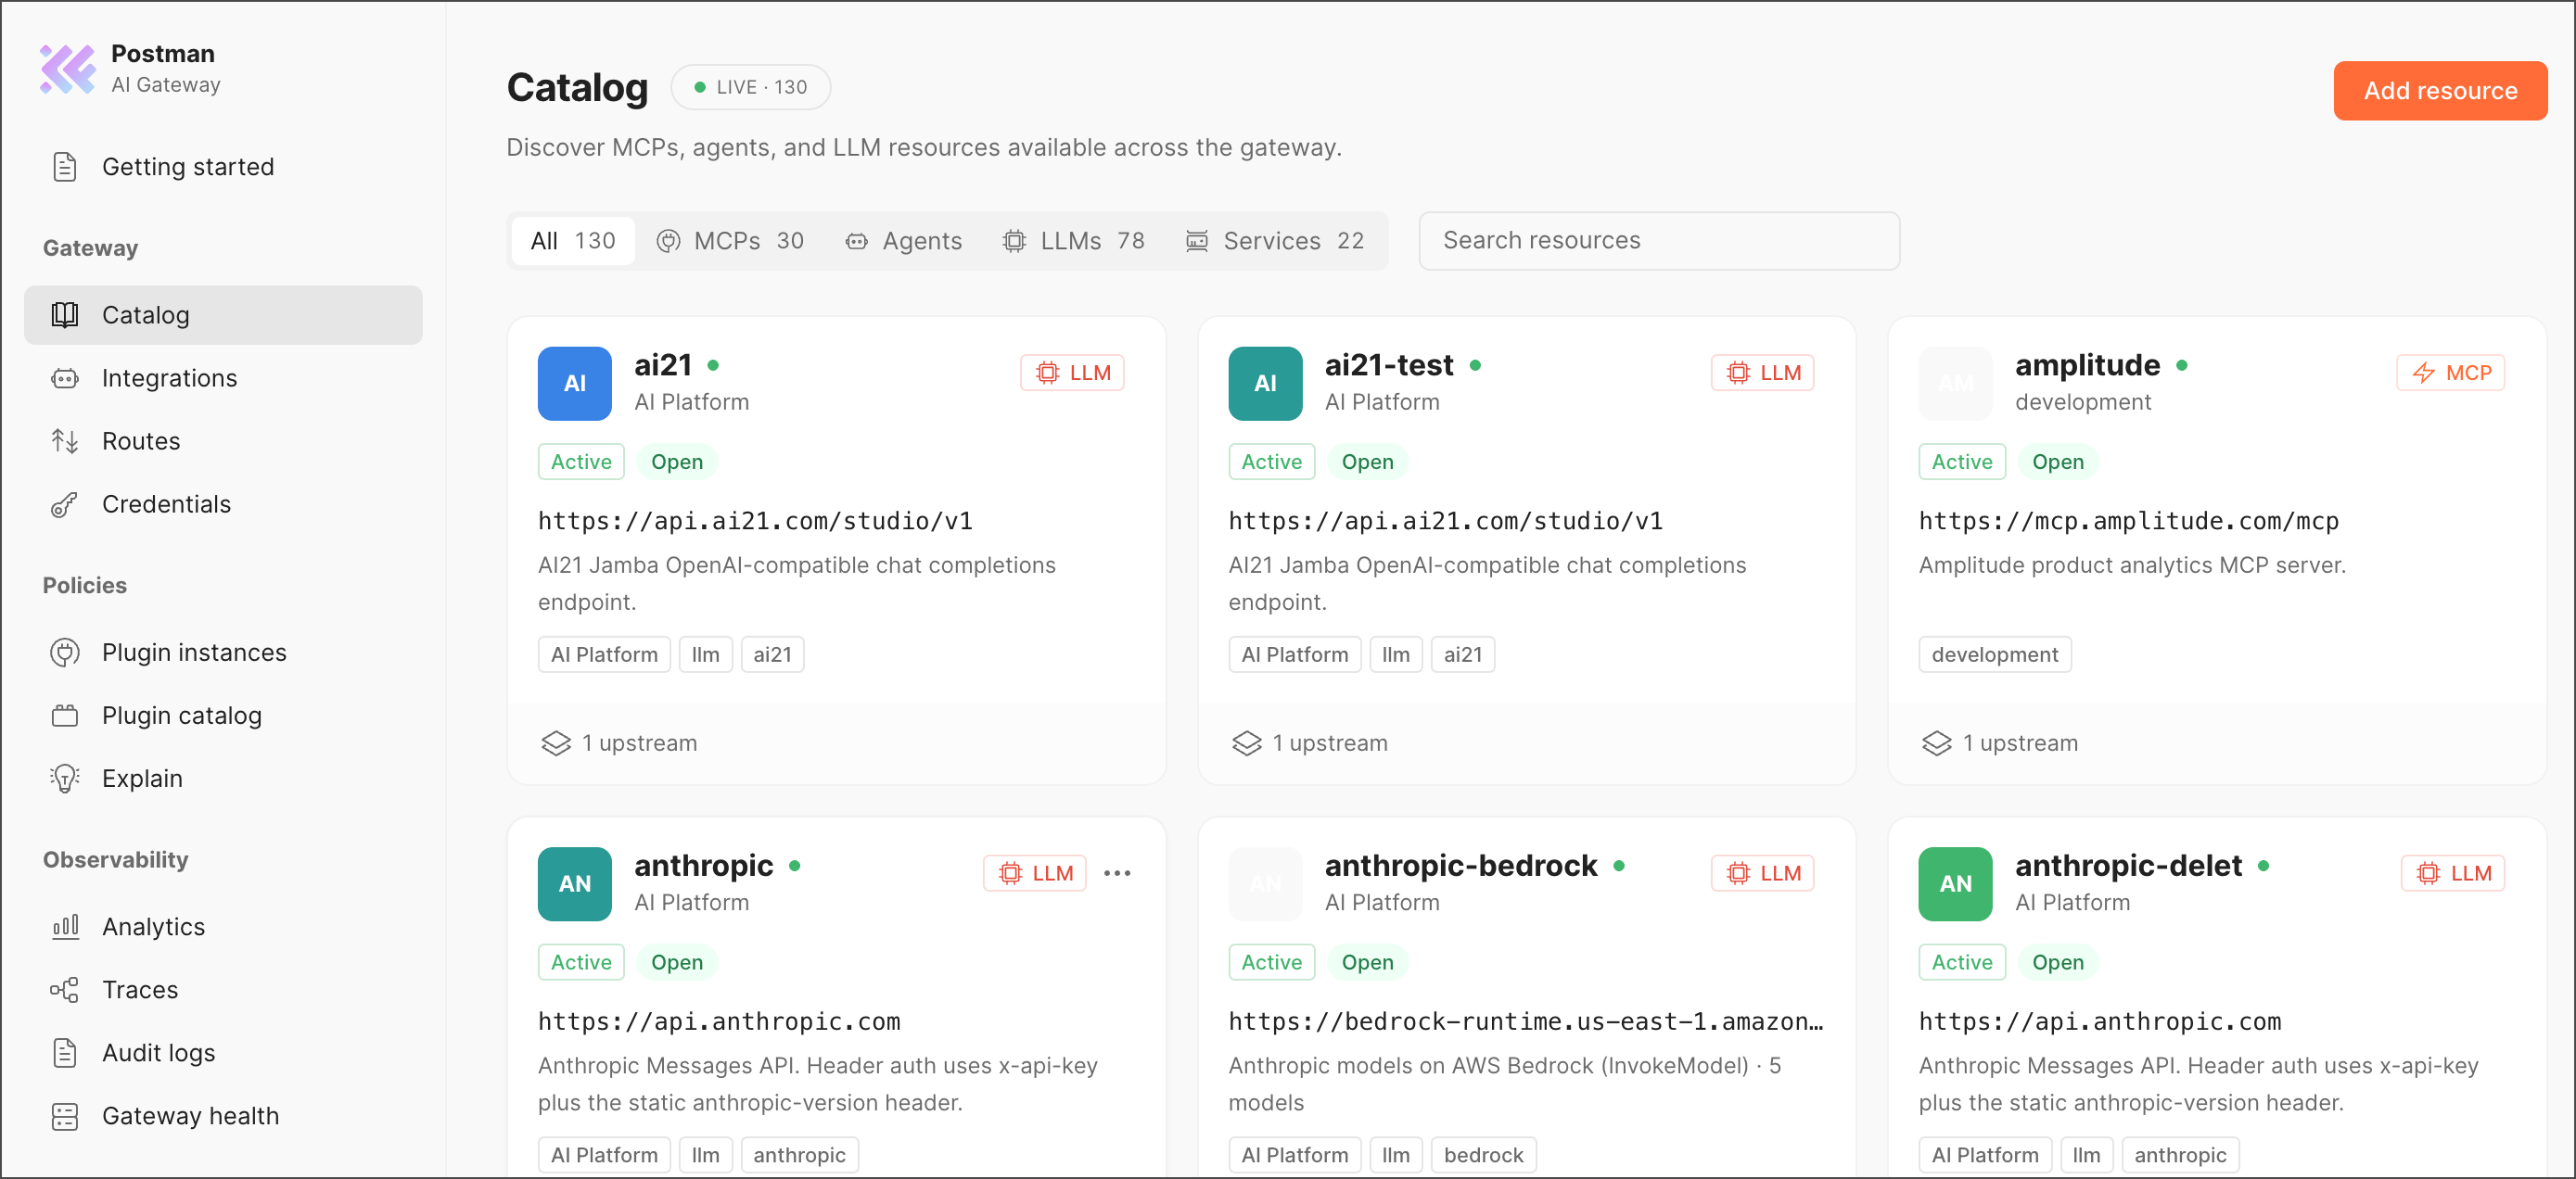The width and height of the screenshot is (2576, 1179).
Task: Click the ai21 blue avatar icon
Action: (574, 384)
